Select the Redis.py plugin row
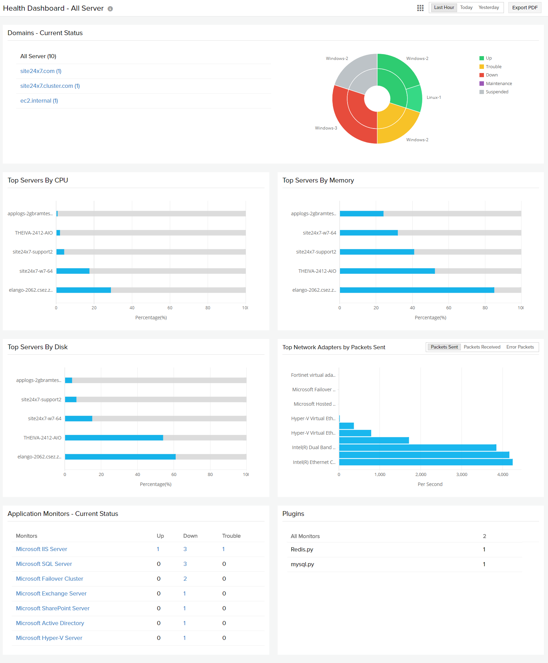 405,549
